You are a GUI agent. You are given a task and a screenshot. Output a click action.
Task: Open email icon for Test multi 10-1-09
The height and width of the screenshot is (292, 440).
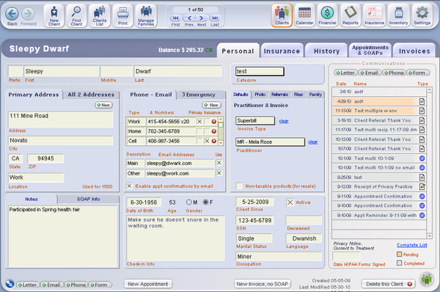422,158
